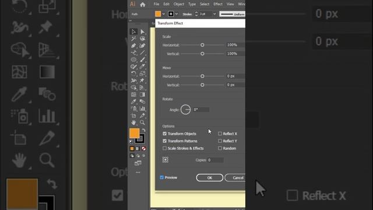This screenshot has width=373, height=210.
Task: Cancel the Transform Effect dialog
Action: pyautogui.click(x=235, y=177)
